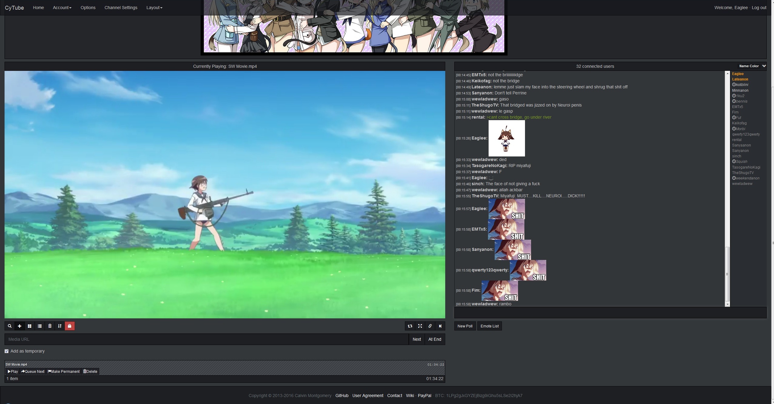Click the AFK clock icon beside 1ku2

point(734,96)
